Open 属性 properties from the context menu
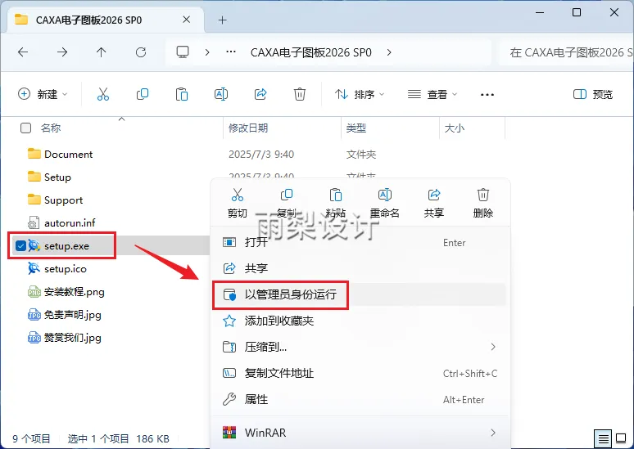The height and width of the screenshot is (449, 634). pos(360,399)
